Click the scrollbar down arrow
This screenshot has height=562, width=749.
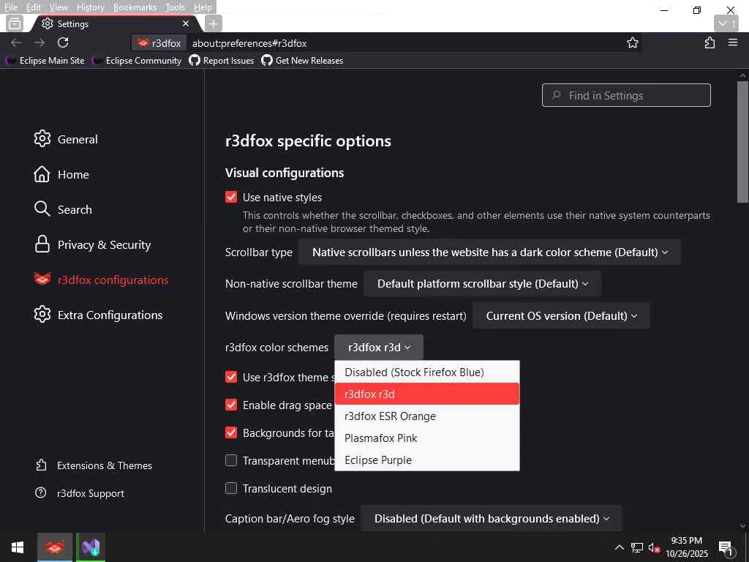click(742, 525)
